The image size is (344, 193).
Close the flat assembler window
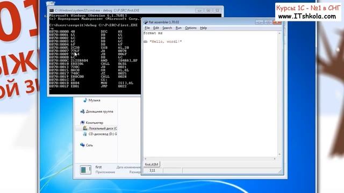[x=277, y=22]
